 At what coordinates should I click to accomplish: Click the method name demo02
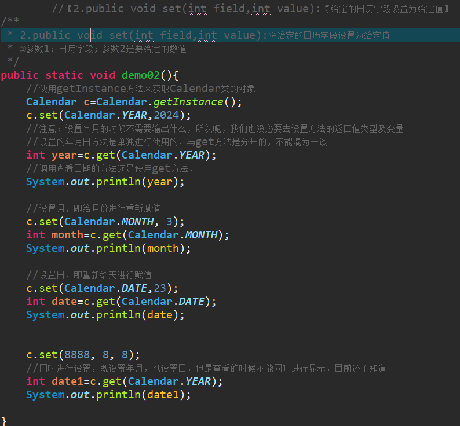pos(141,75)
